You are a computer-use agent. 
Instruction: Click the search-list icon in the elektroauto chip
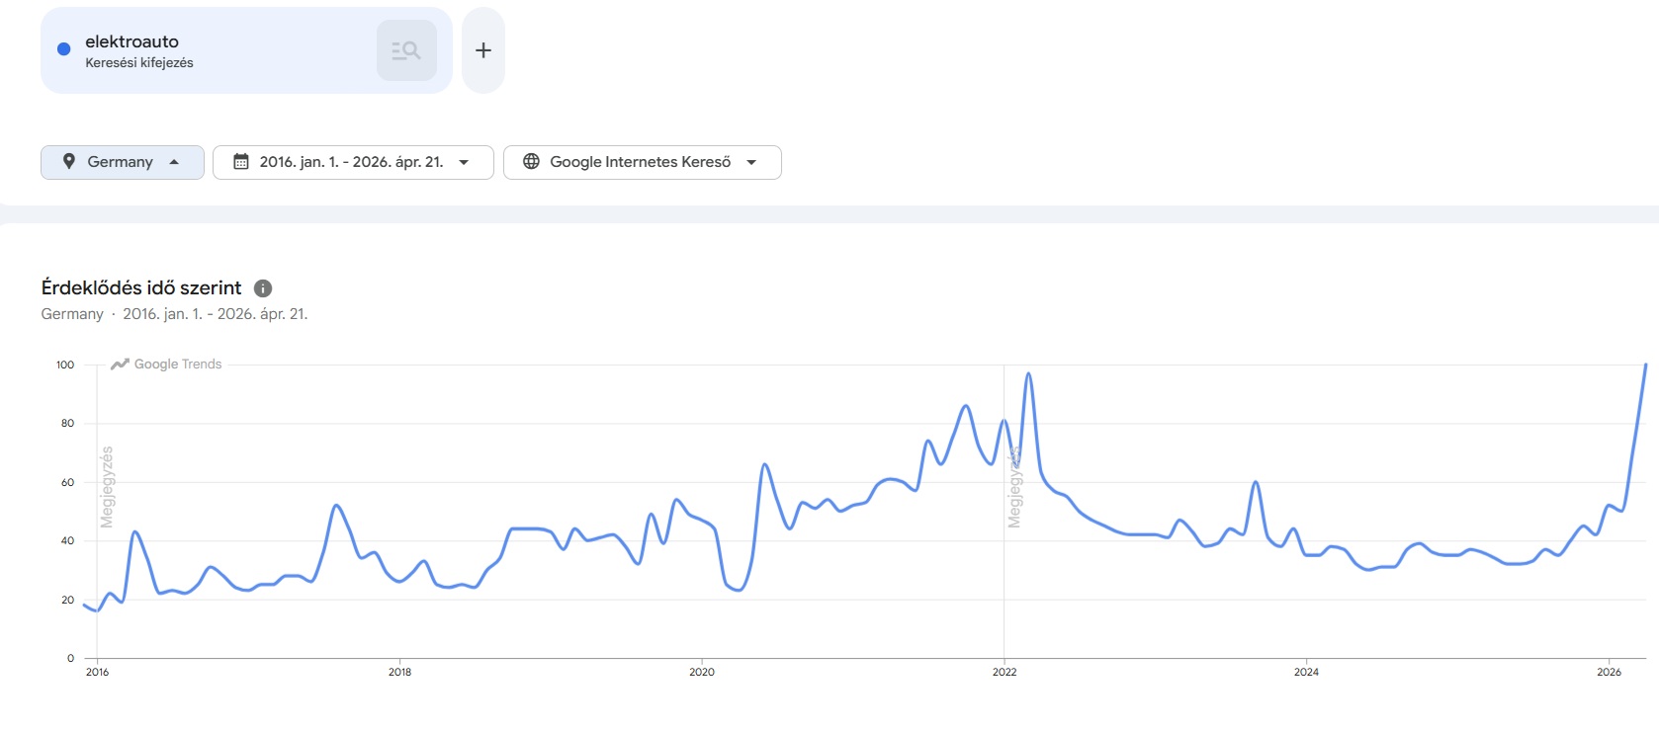tap(406, 50)
